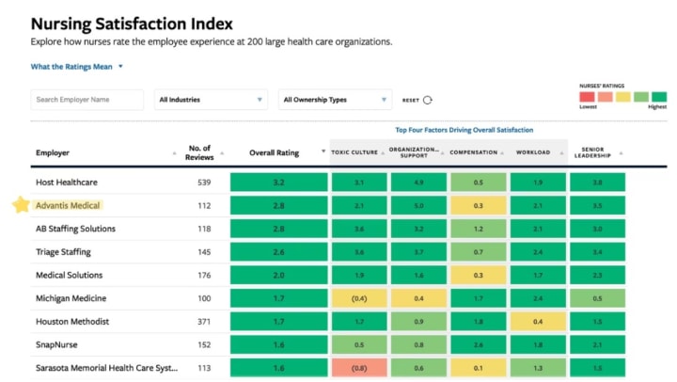Viewport: 677px width, 382px height.
Task: Click the Employer column header
Action: 53,153
